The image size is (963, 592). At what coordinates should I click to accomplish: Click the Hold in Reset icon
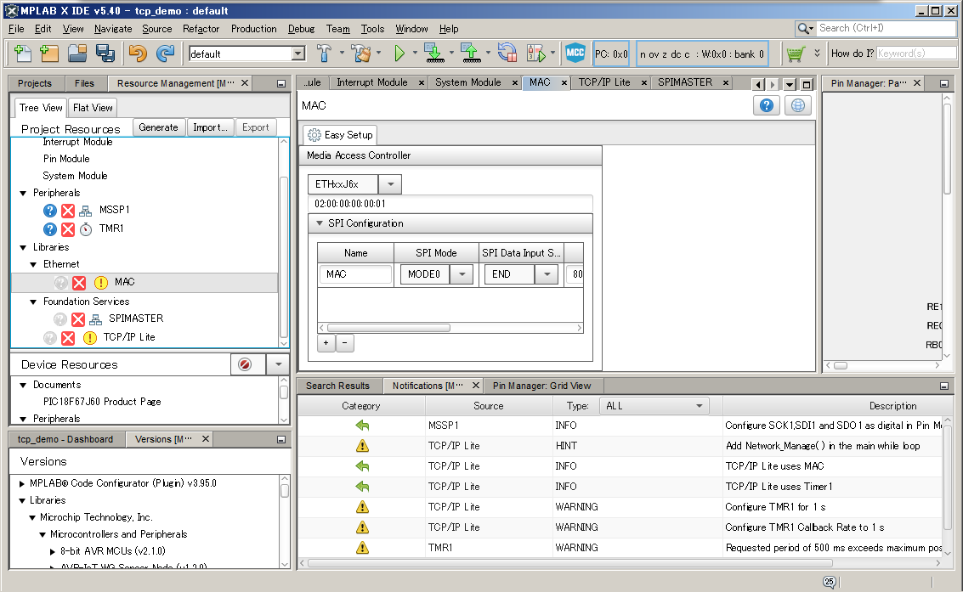point(507,54)
